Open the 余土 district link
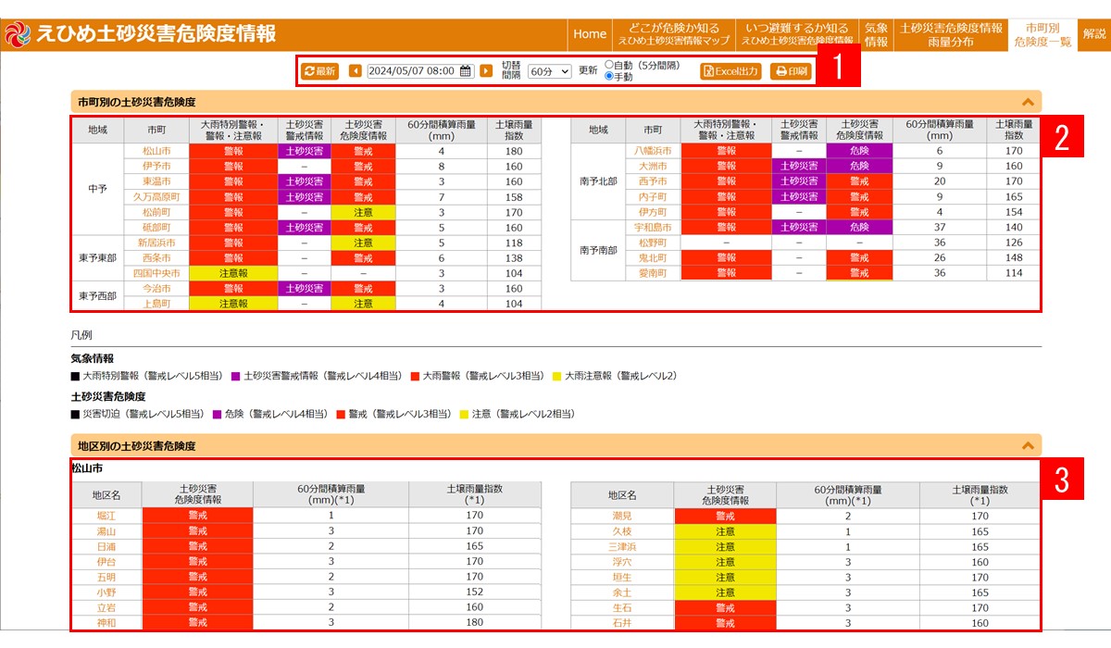This screenshot has height=648, width=1111. click(x=622, y=592)
